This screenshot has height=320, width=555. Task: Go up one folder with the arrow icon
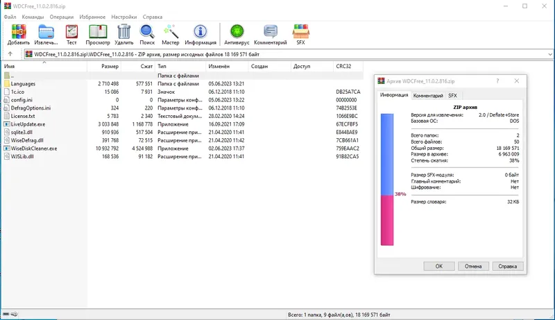click(x=10, y=54)
